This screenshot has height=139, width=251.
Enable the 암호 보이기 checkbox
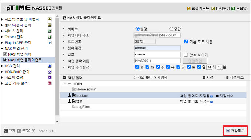[x=186, y=55]
